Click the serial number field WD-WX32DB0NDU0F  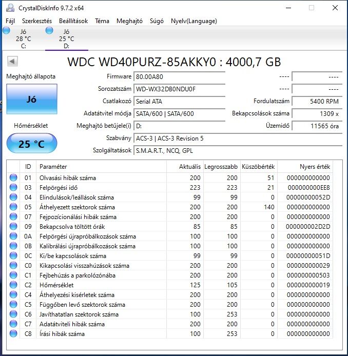click(180, 89)
